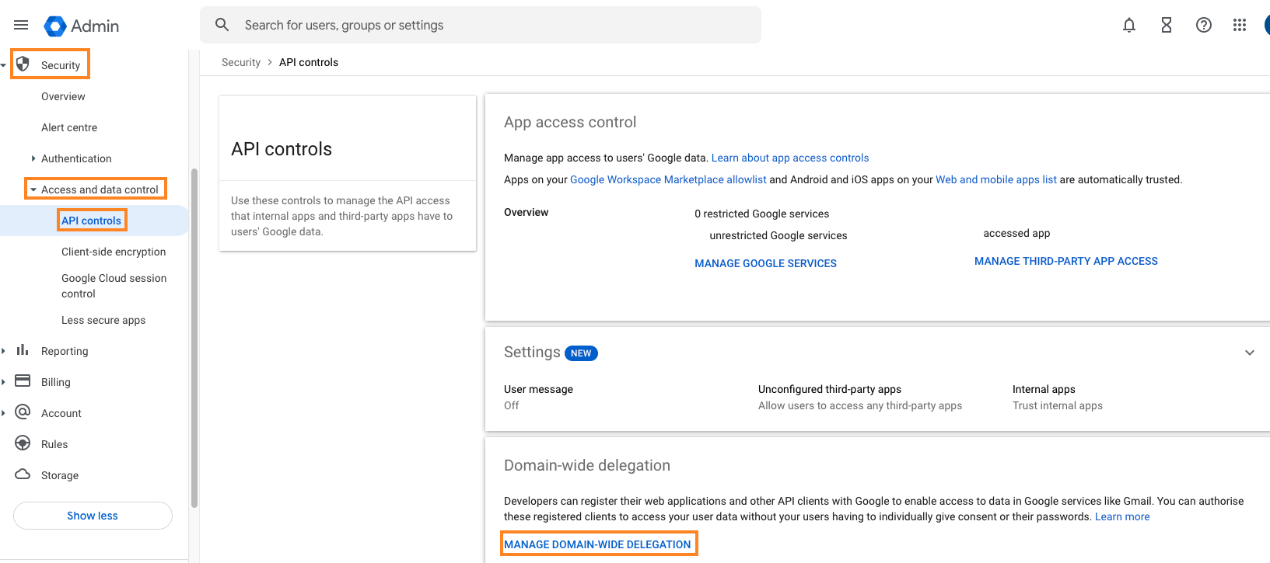
Task: Select Less secure apps menu item
Action: click(x=103, y=320)
